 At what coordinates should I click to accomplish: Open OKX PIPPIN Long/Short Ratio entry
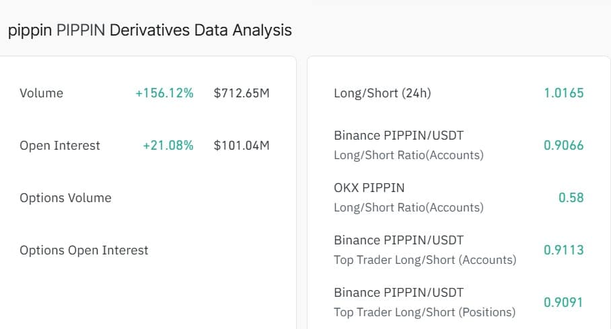click(408, 197)
